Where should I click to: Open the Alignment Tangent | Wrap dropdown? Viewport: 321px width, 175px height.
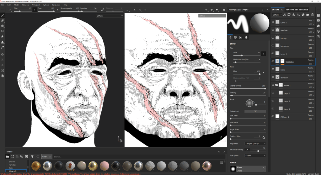point(255,144)
